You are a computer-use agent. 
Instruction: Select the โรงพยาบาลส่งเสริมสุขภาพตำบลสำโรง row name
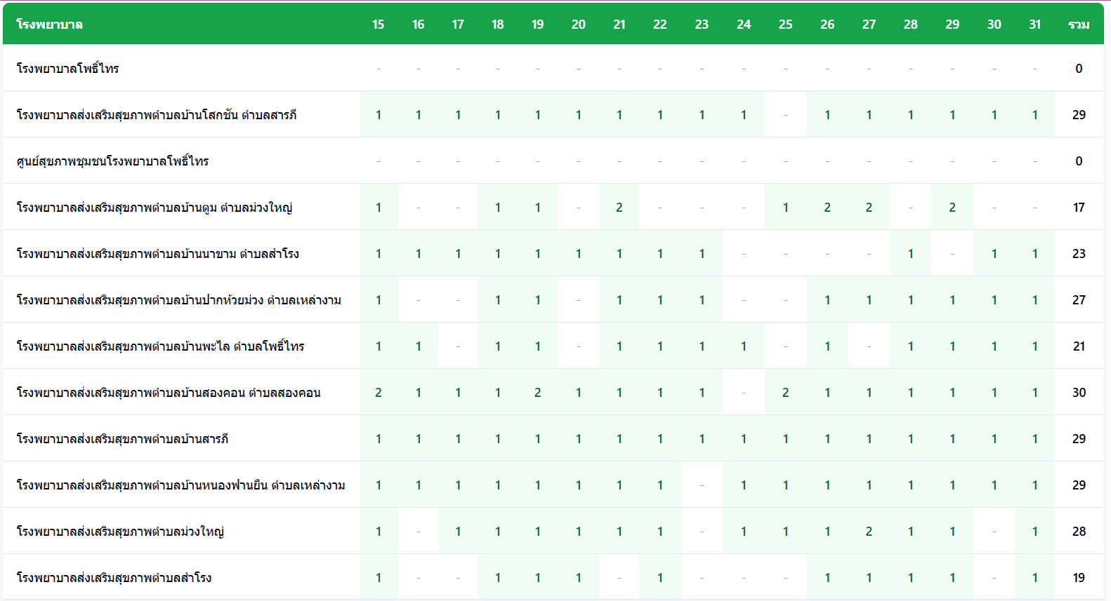[x=114, y=577]
